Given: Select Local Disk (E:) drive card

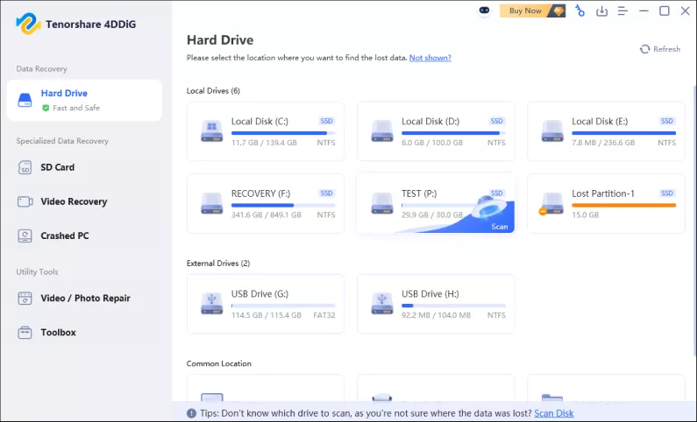Looking at the screenshot, I should (x=606, y=131).
